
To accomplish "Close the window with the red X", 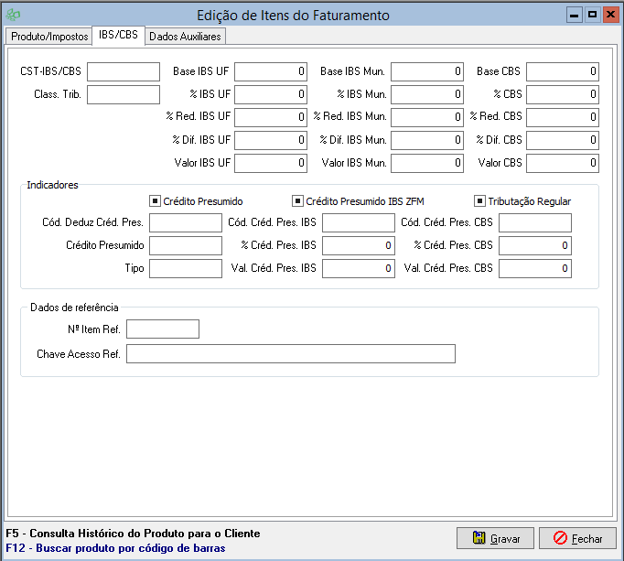I will pyautogui.click(x=610, y=16).
